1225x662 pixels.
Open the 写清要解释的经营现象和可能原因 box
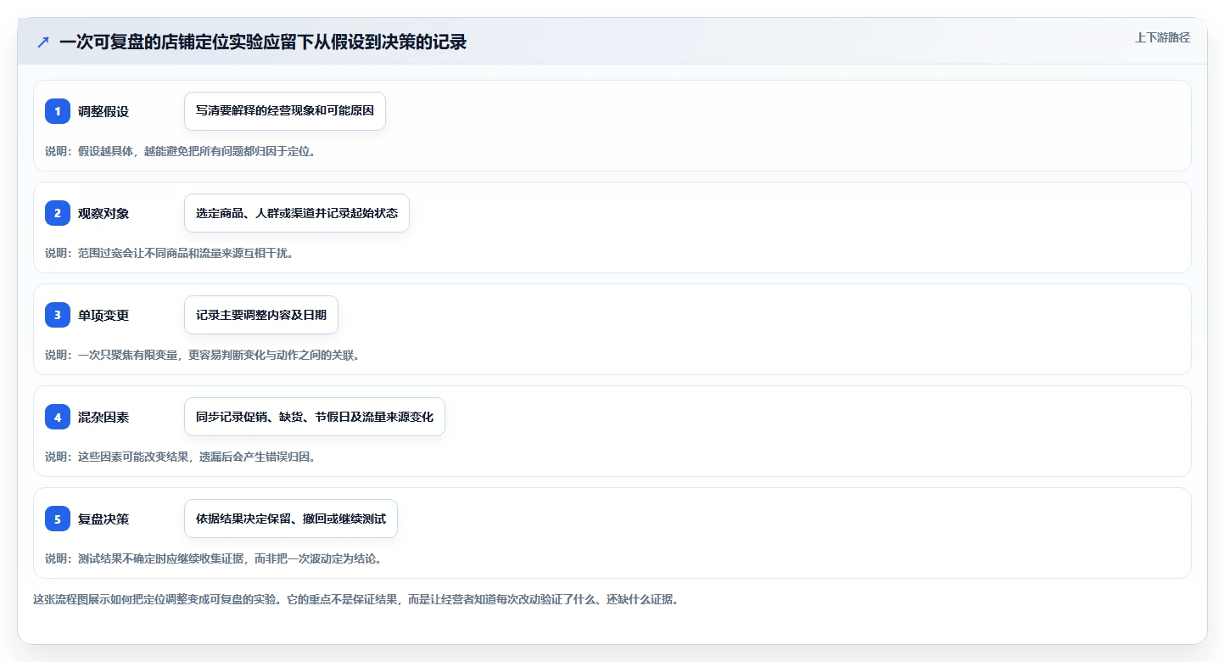pos(285,111)
